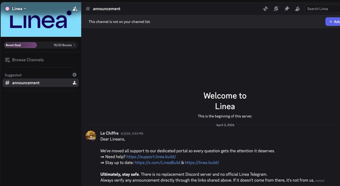Click the 'This channel is not on your channel list' notice

(x=119, y=21)
